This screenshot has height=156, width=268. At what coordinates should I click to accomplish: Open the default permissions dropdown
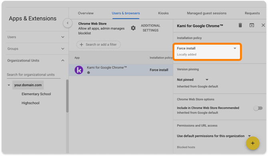tap(214, 136)
